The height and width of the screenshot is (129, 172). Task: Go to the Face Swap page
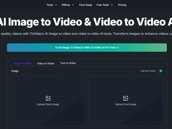86,5
